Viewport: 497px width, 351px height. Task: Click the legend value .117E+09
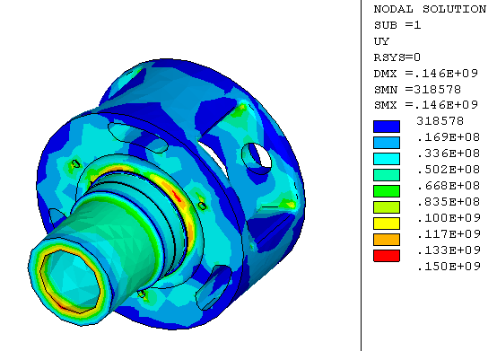(449, 234)
